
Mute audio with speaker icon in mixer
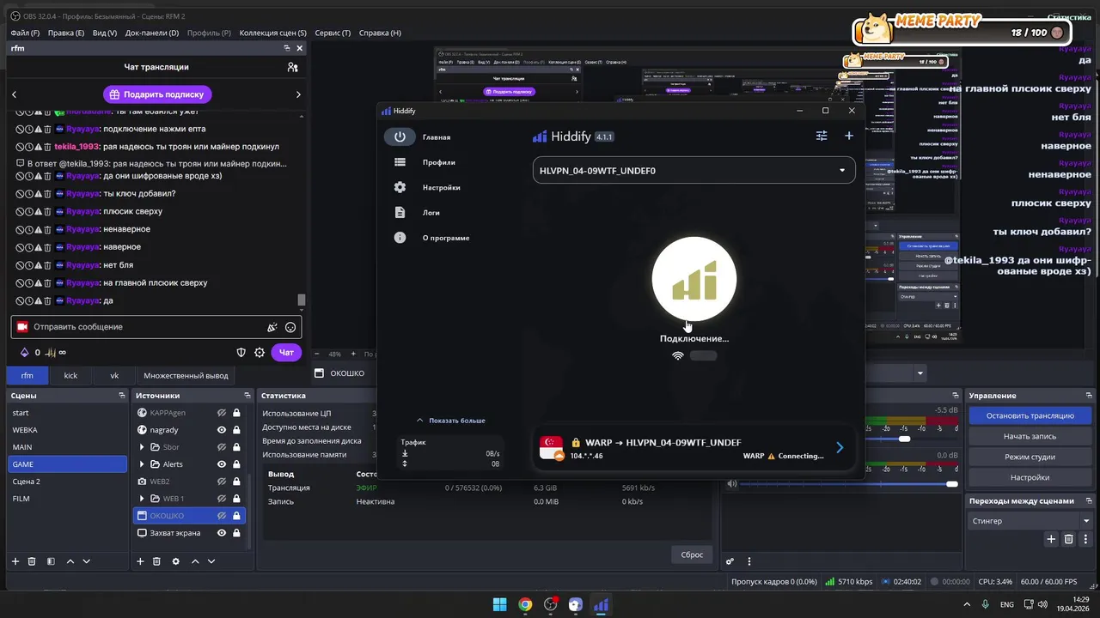(x=731, y=484)
